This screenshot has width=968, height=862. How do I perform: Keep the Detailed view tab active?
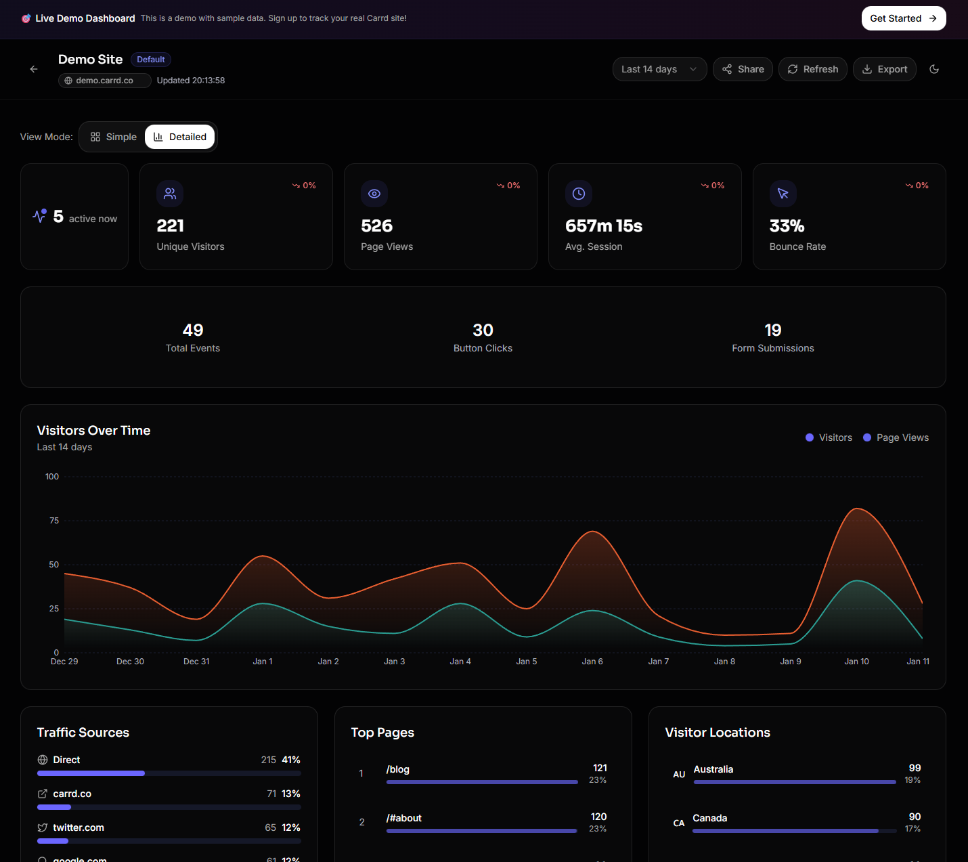pos(179,136)
